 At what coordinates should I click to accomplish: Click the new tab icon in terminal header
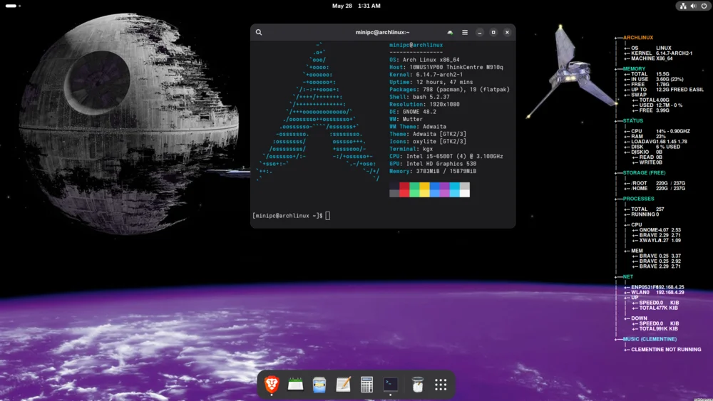pyautogui.click(x=450, y=32)
